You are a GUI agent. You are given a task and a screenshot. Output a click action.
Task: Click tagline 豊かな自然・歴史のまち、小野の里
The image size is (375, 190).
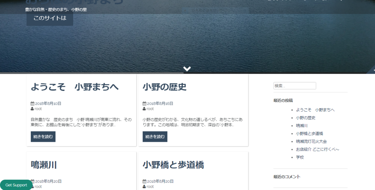pos(56,10)
